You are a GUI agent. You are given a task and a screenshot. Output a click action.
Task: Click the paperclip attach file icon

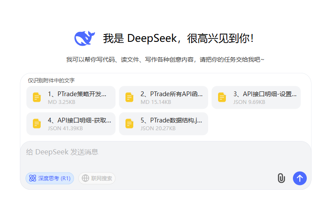[281, 178]
